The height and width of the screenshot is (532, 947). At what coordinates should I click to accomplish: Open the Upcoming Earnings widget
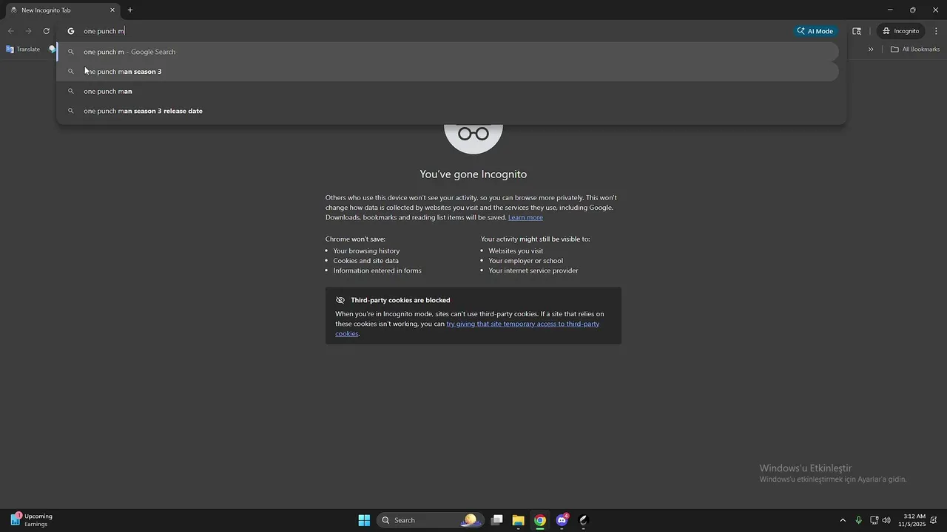(x=31, y=520)
